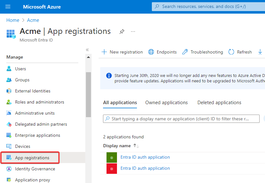Switch to Deleted applications tab
Screen dimensions: 265x183
(219, 103)
